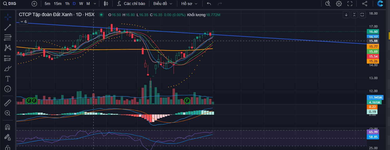Expand the timeframe dropdown arrow
Viewport: 390px width, 150px height.
(x=95, y=4)
